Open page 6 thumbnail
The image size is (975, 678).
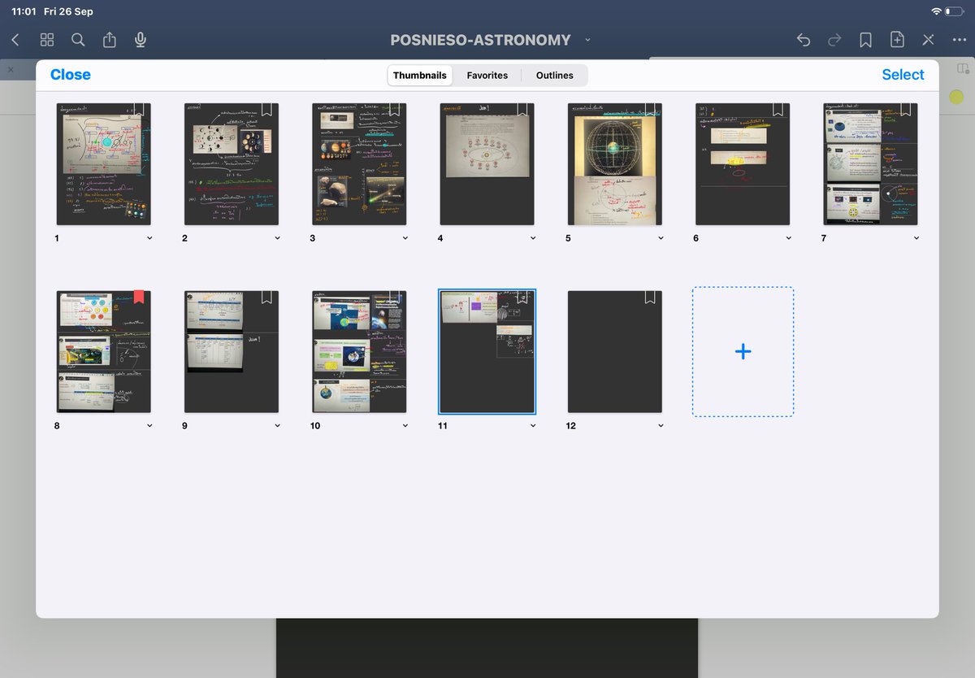coord(743,164)
